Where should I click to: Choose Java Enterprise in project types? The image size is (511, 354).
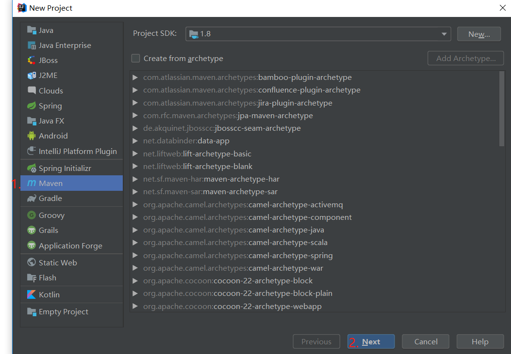65,46
